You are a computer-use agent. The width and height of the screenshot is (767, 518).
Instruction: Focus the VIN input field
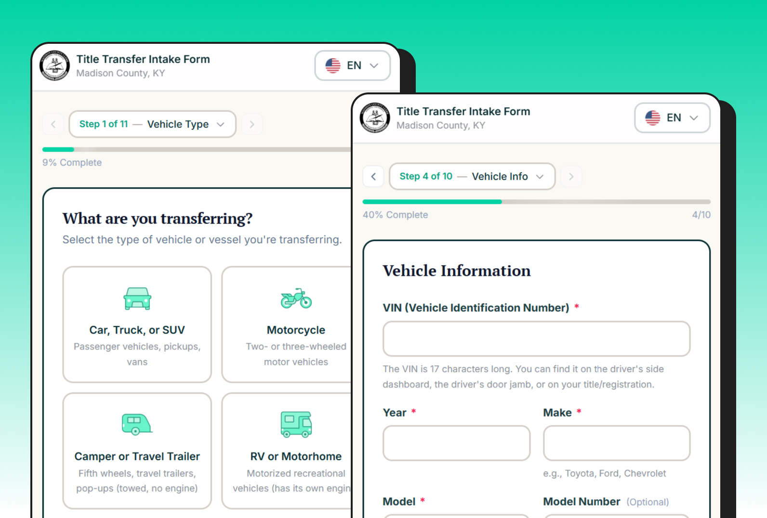click(x=536, y=339)
